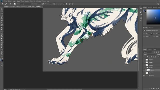Select the Eyedropper tool
The height and width of the screenshot is (90, 160).
(2, 22)
